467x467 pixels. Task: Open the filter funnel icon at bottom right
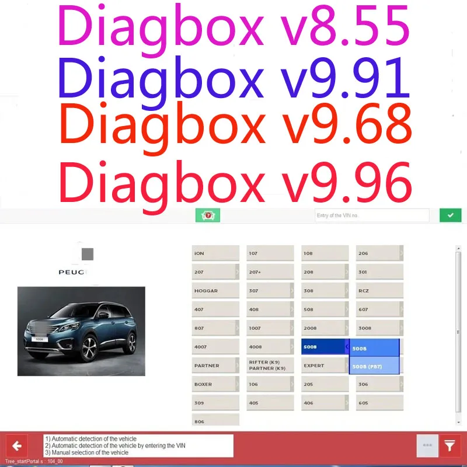click(449, 445)
